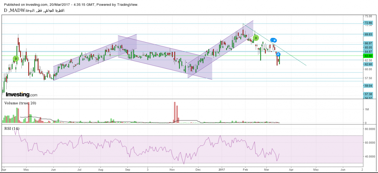This screenshot has height=173, width=378.
Task: Click the Sep label on time axis
Action: (128, 169)
